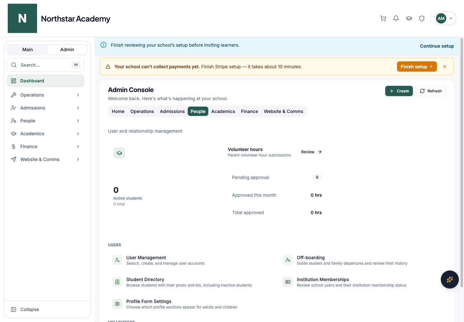This screenshot has height=322, width=464.
Task: Focus the sidebar Search field
Action: coord(45,65)
